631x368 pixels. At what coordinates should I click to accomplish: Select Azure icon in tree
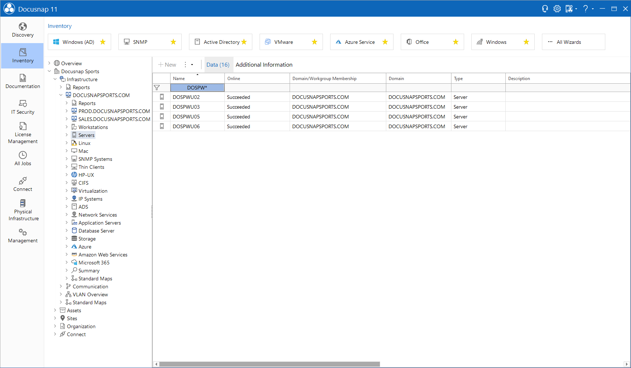pos(74,247)
